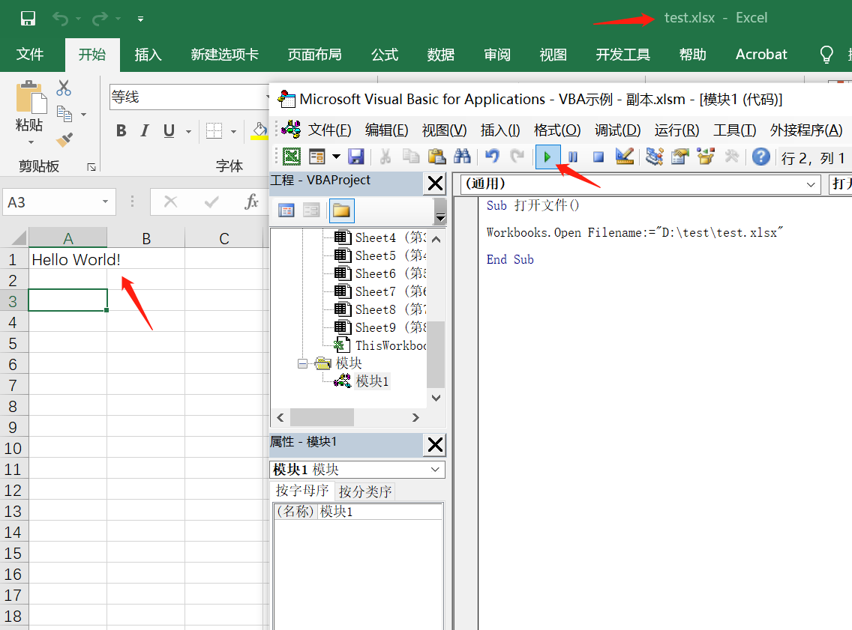Open the 剪贴板 dialog launcher
Image resolution: width=852 pixels, height=630 pixels.
(x=91, y=167)
